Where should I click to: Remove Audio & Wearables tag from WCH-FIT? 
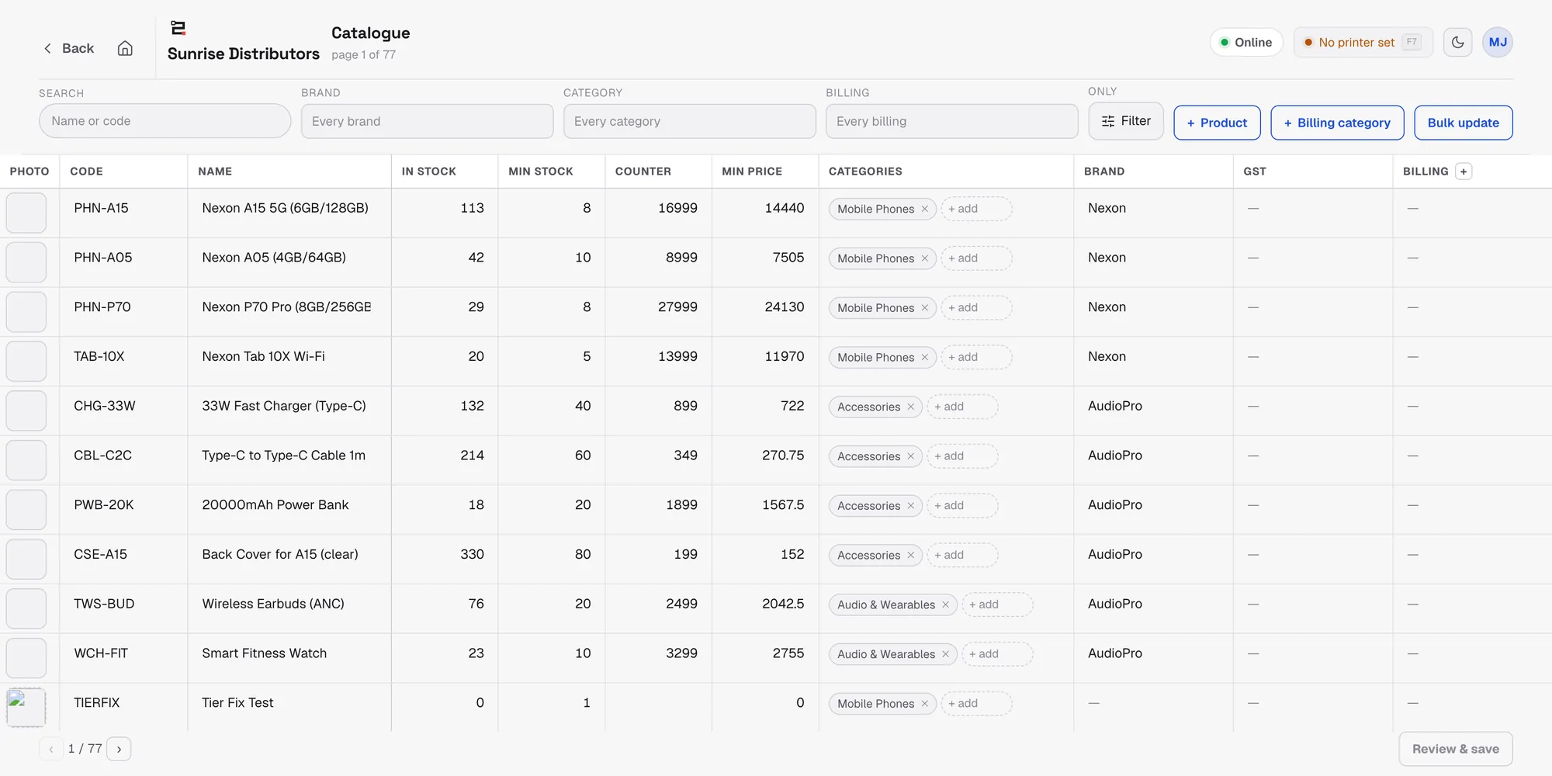coord(945,654)
